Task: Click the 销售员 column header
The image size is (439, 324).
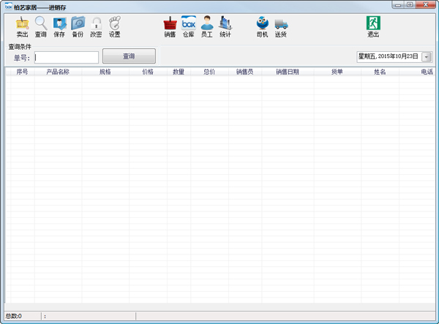Action: click(245, 72)
